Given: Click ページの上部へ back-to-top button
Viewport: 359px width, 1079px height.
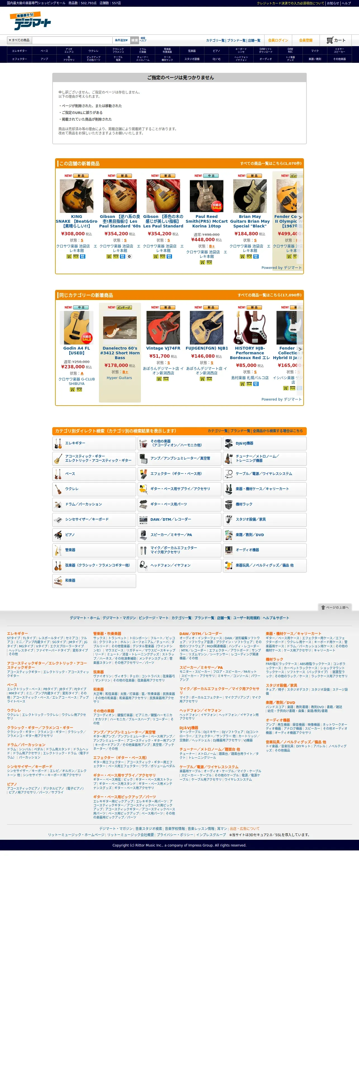Looking at the screenshot, I should pyautogui.click(x=335, y=607).
